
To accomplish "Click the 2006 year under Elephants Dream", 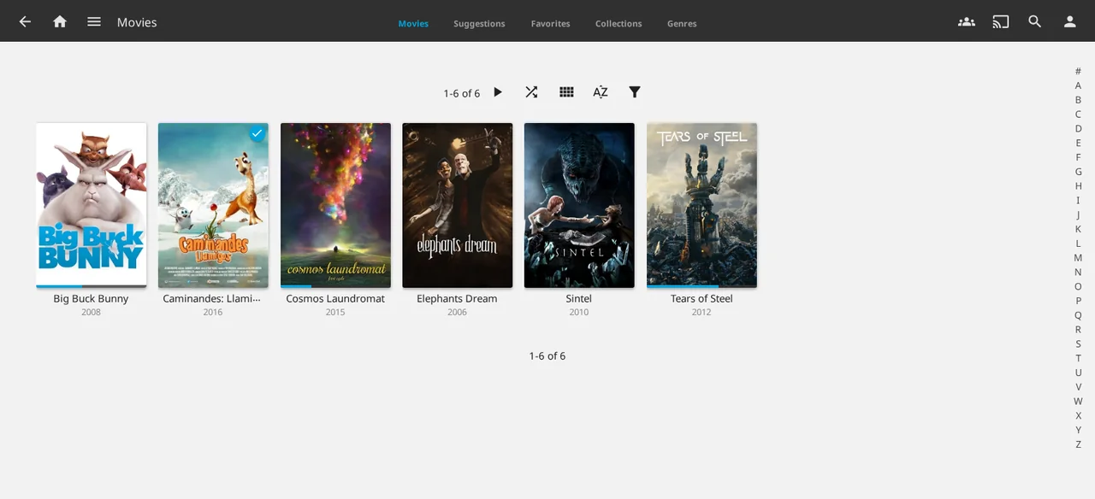I will pyautogui.click(x=457, y=313).
